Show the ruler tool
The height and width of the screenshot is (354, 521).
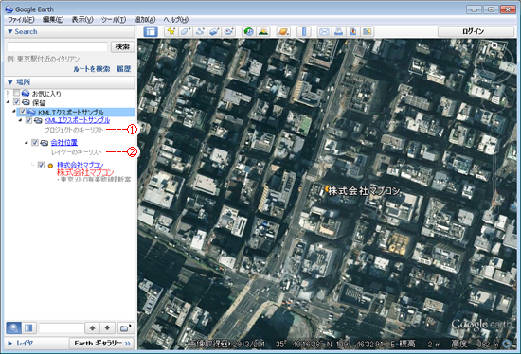point(304,31)
